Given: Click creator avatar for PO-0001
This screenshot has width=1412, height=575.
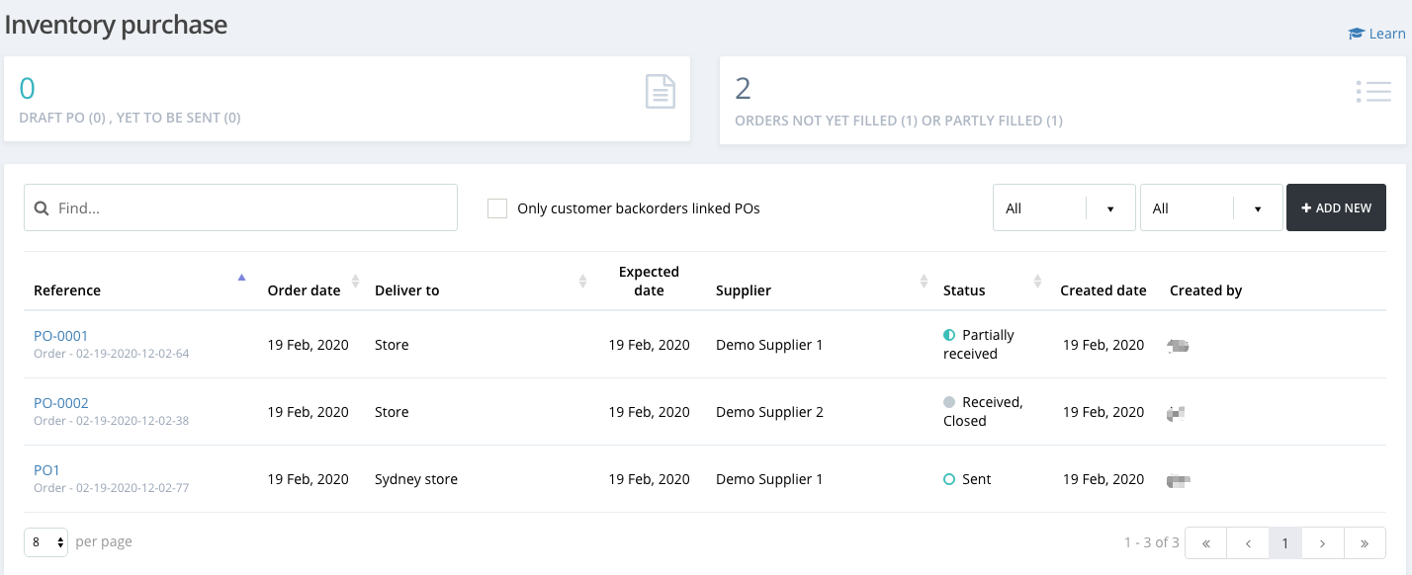Looking at the screenshot, I should [x=1178, y=345].
